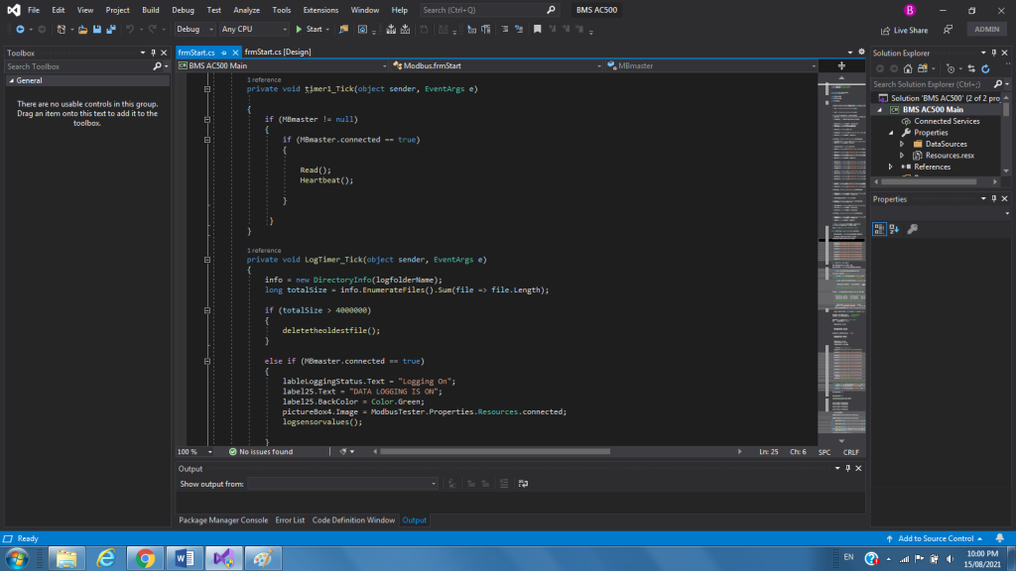The height and width of the screenshot is (571, 1016).
Task: Open the Analyze menu
Action: 246,10
